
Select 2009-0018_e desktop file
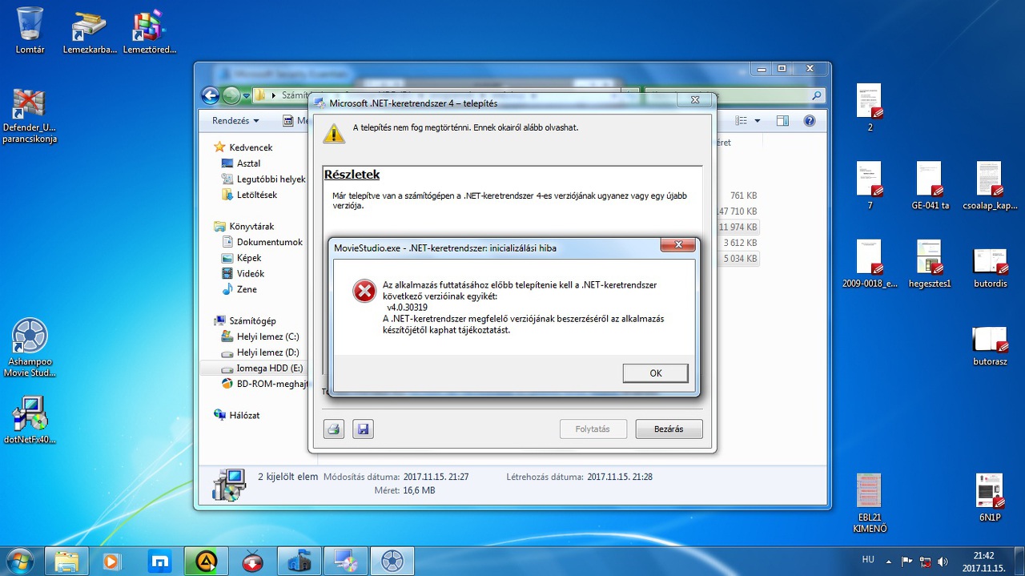pos(870,264)
